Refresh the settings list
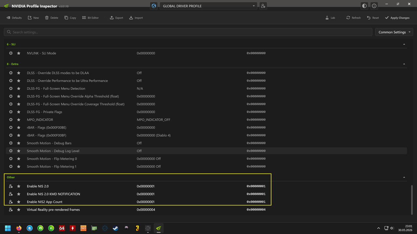The width and height of the screenshot is (417, 234). coord(348,18)
